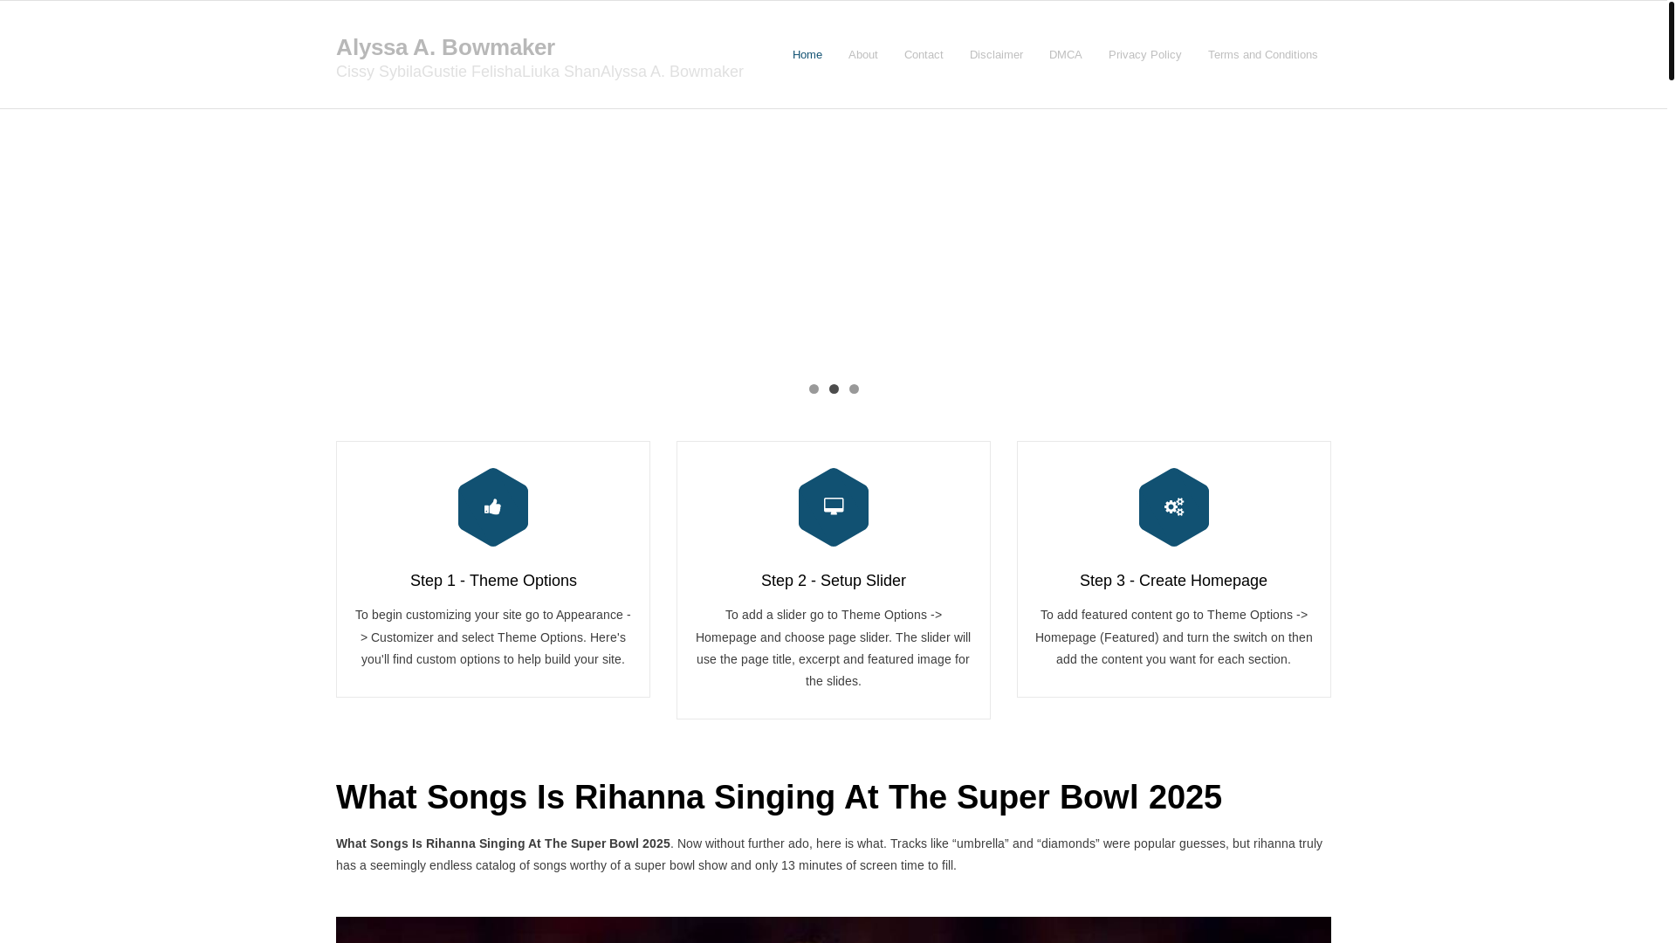The image size is (1676, 943).
Task: Click the Step 1 description text
Action: click(493, 637)
